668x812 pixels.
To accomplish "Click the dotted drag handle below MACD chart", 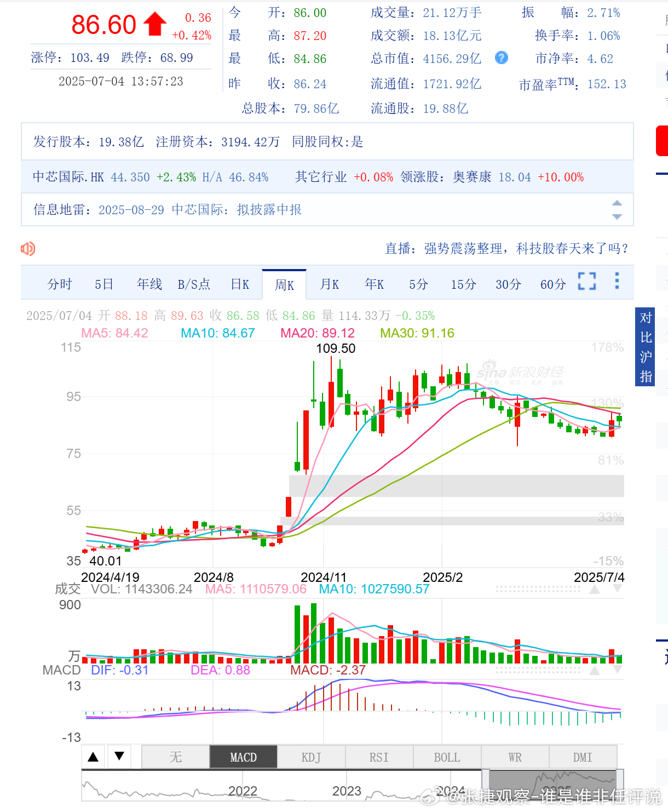I will click(538, 670).
